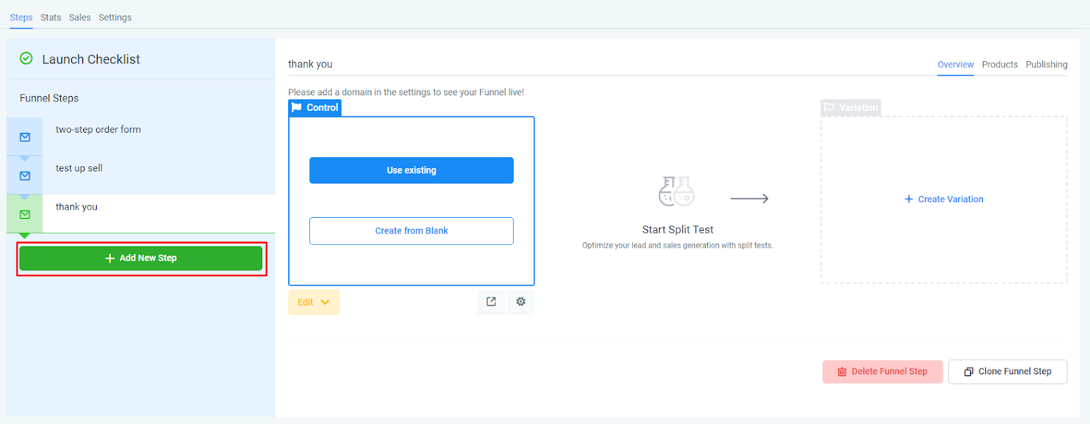Click envelope icon beside test up sell
Image resolution: width=1090 pixels, height=424 pixels.
click(x=25, y=176)
